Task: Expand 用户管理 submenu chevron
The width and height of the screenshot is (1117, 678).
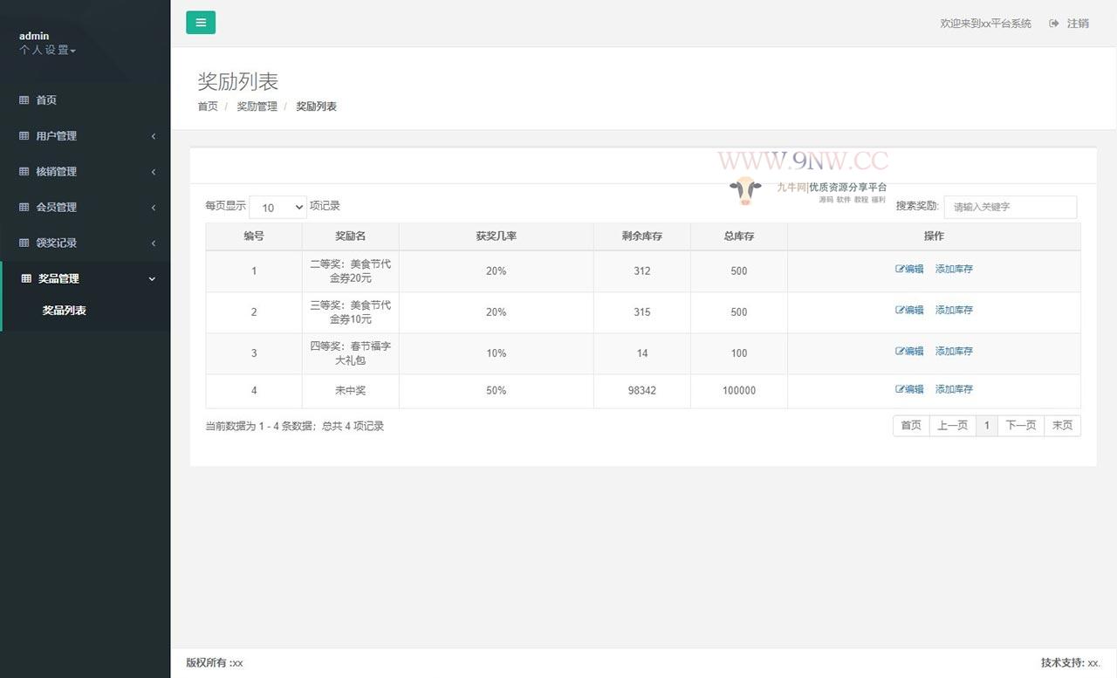Action: (x=154, y=136)
